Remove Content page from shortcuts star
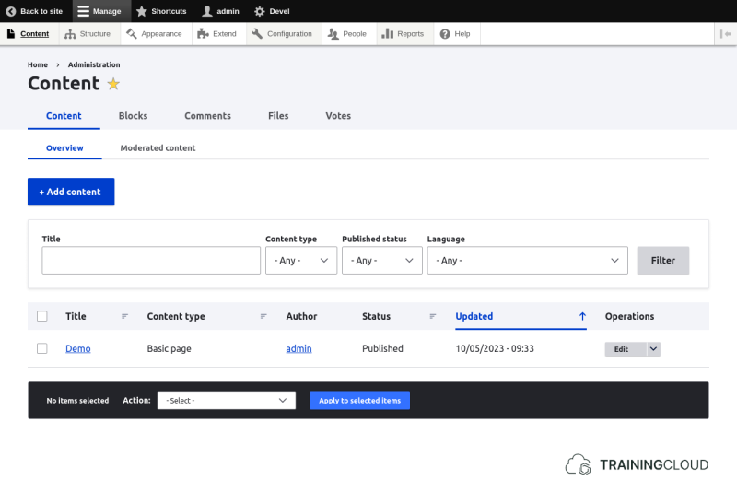This screenshot has width=737, height=504. point(113,84)
